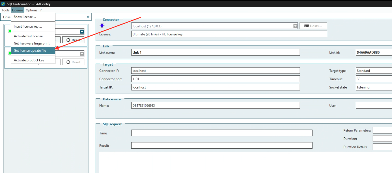Click the Socket state field 'listening'
The height and width of the screenshot is (173, 392).
(x=374, y=87)
